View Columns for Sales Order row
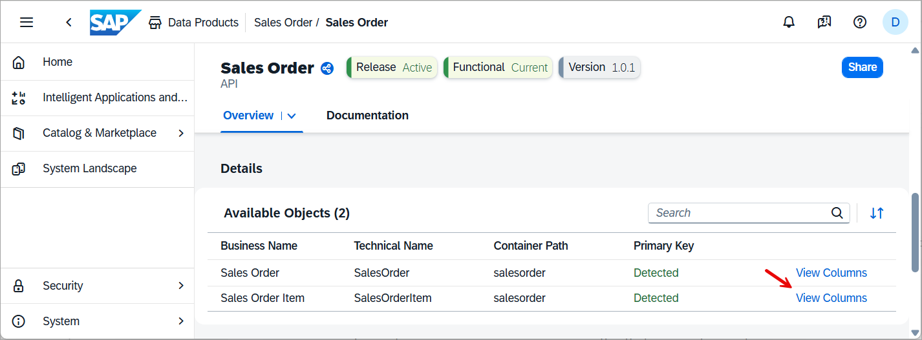The height and width of the screenshot is (340, 922). (x=831, y=273)
